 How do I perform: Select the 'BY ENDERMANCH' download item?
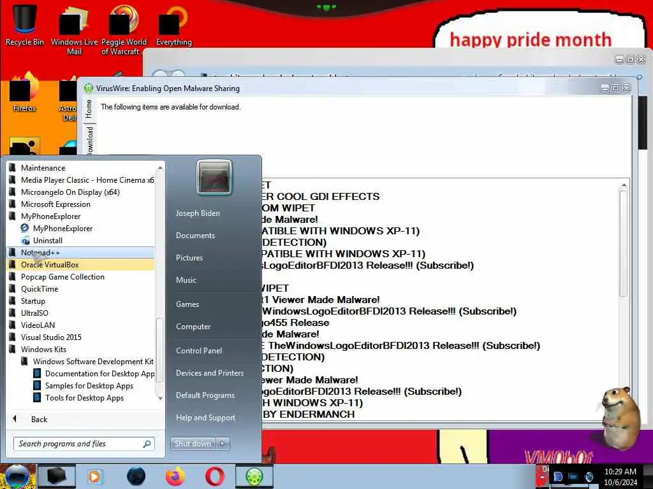coord(309,414)
